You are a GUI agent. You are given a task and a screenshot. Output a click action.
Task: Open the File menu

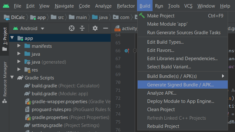[17, 6]
